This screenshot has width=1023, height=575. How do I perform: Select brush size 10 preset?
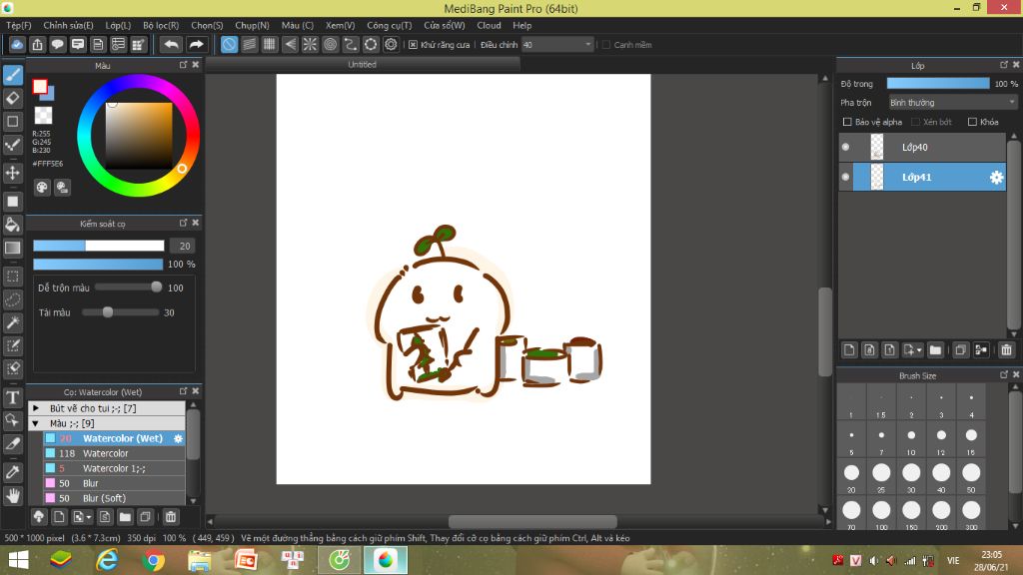click(911, 439)
